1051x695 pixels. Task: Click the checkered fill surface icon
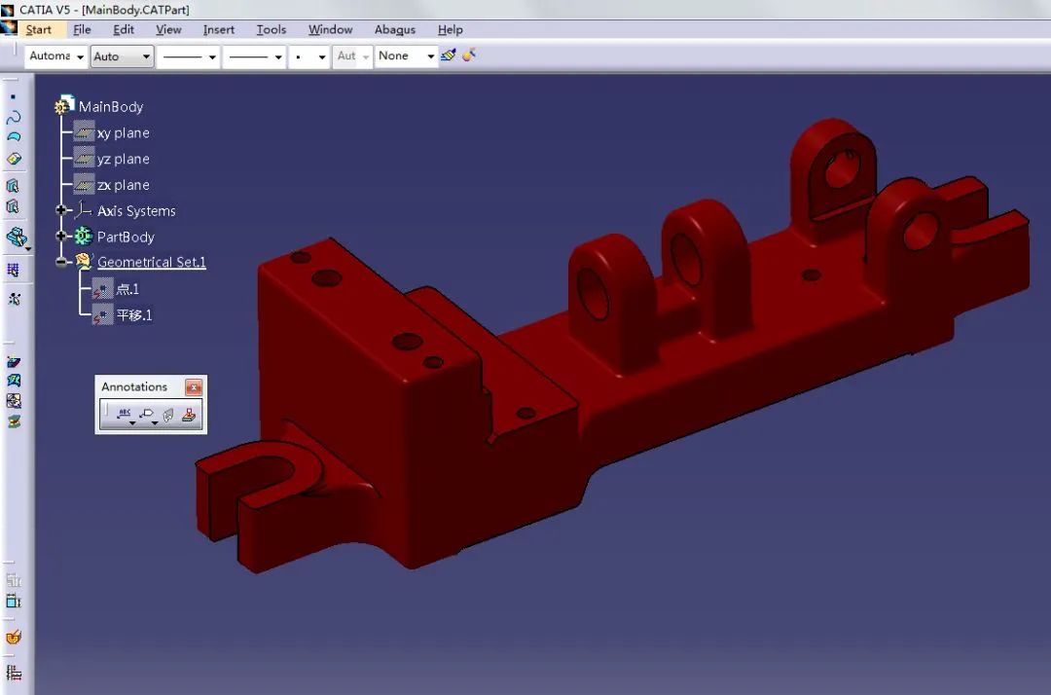(x=14, y=401)
